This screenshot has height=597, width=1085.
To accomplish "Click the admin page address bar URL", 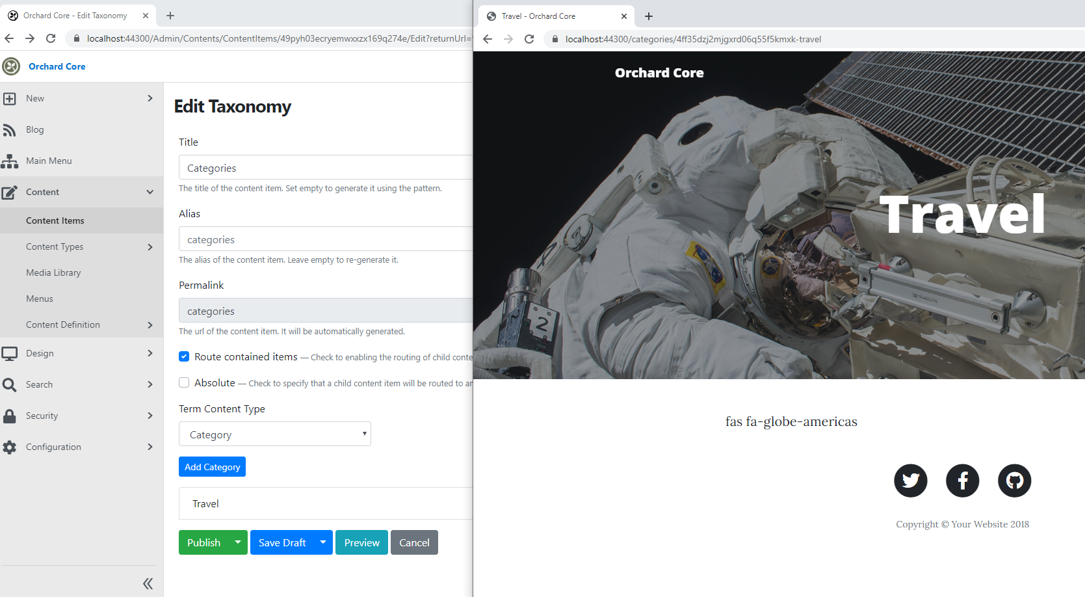I will click(x=280, y=38).
